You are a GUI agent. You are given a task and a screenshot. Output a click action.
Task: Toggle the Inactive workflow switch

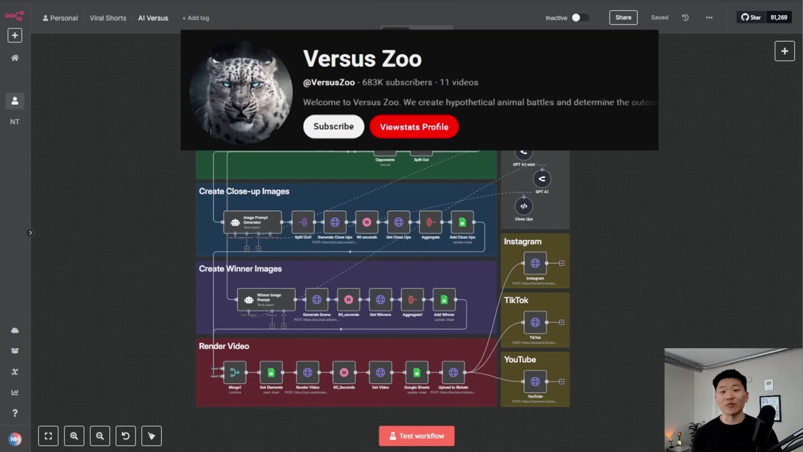click(580, 18)
